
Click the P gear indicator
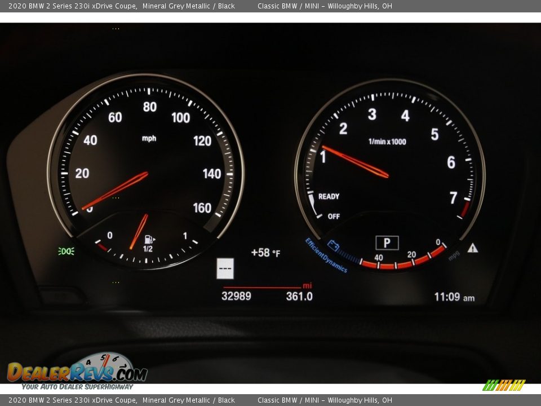click(387, 242)
